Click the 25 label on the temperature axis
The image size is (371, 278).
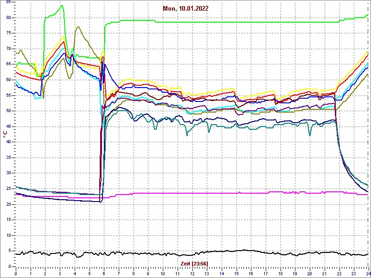[8, 189]
